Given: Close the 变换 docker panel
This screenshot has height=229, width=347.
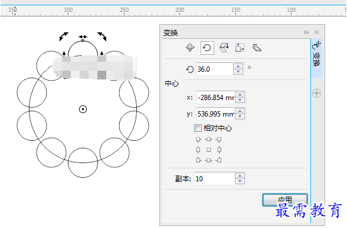Looking at the screenshot, I should pos(317,32).
